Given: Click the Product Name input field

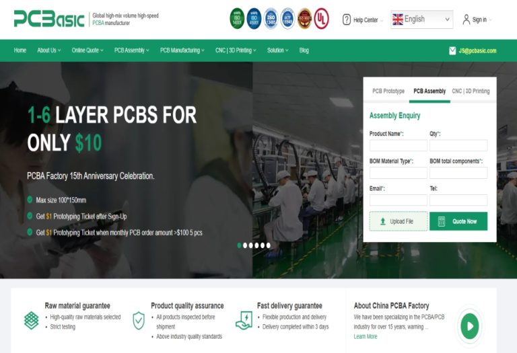Looking at the screenshot, I should click(x=399, y=145).
